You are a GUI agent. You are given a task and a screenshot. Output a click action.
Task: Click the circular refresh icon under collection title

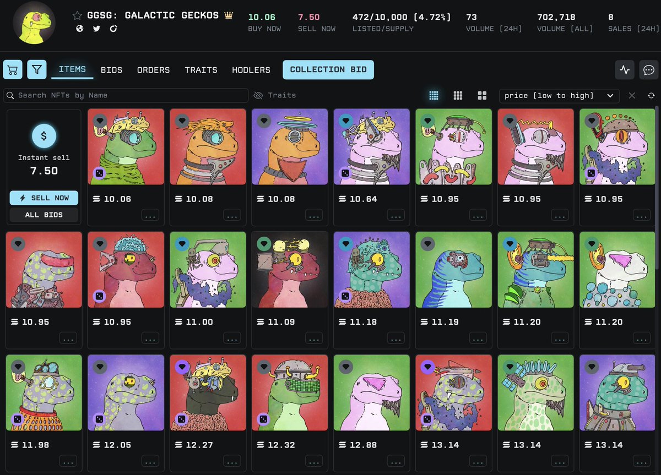click(x=113, y=29)
